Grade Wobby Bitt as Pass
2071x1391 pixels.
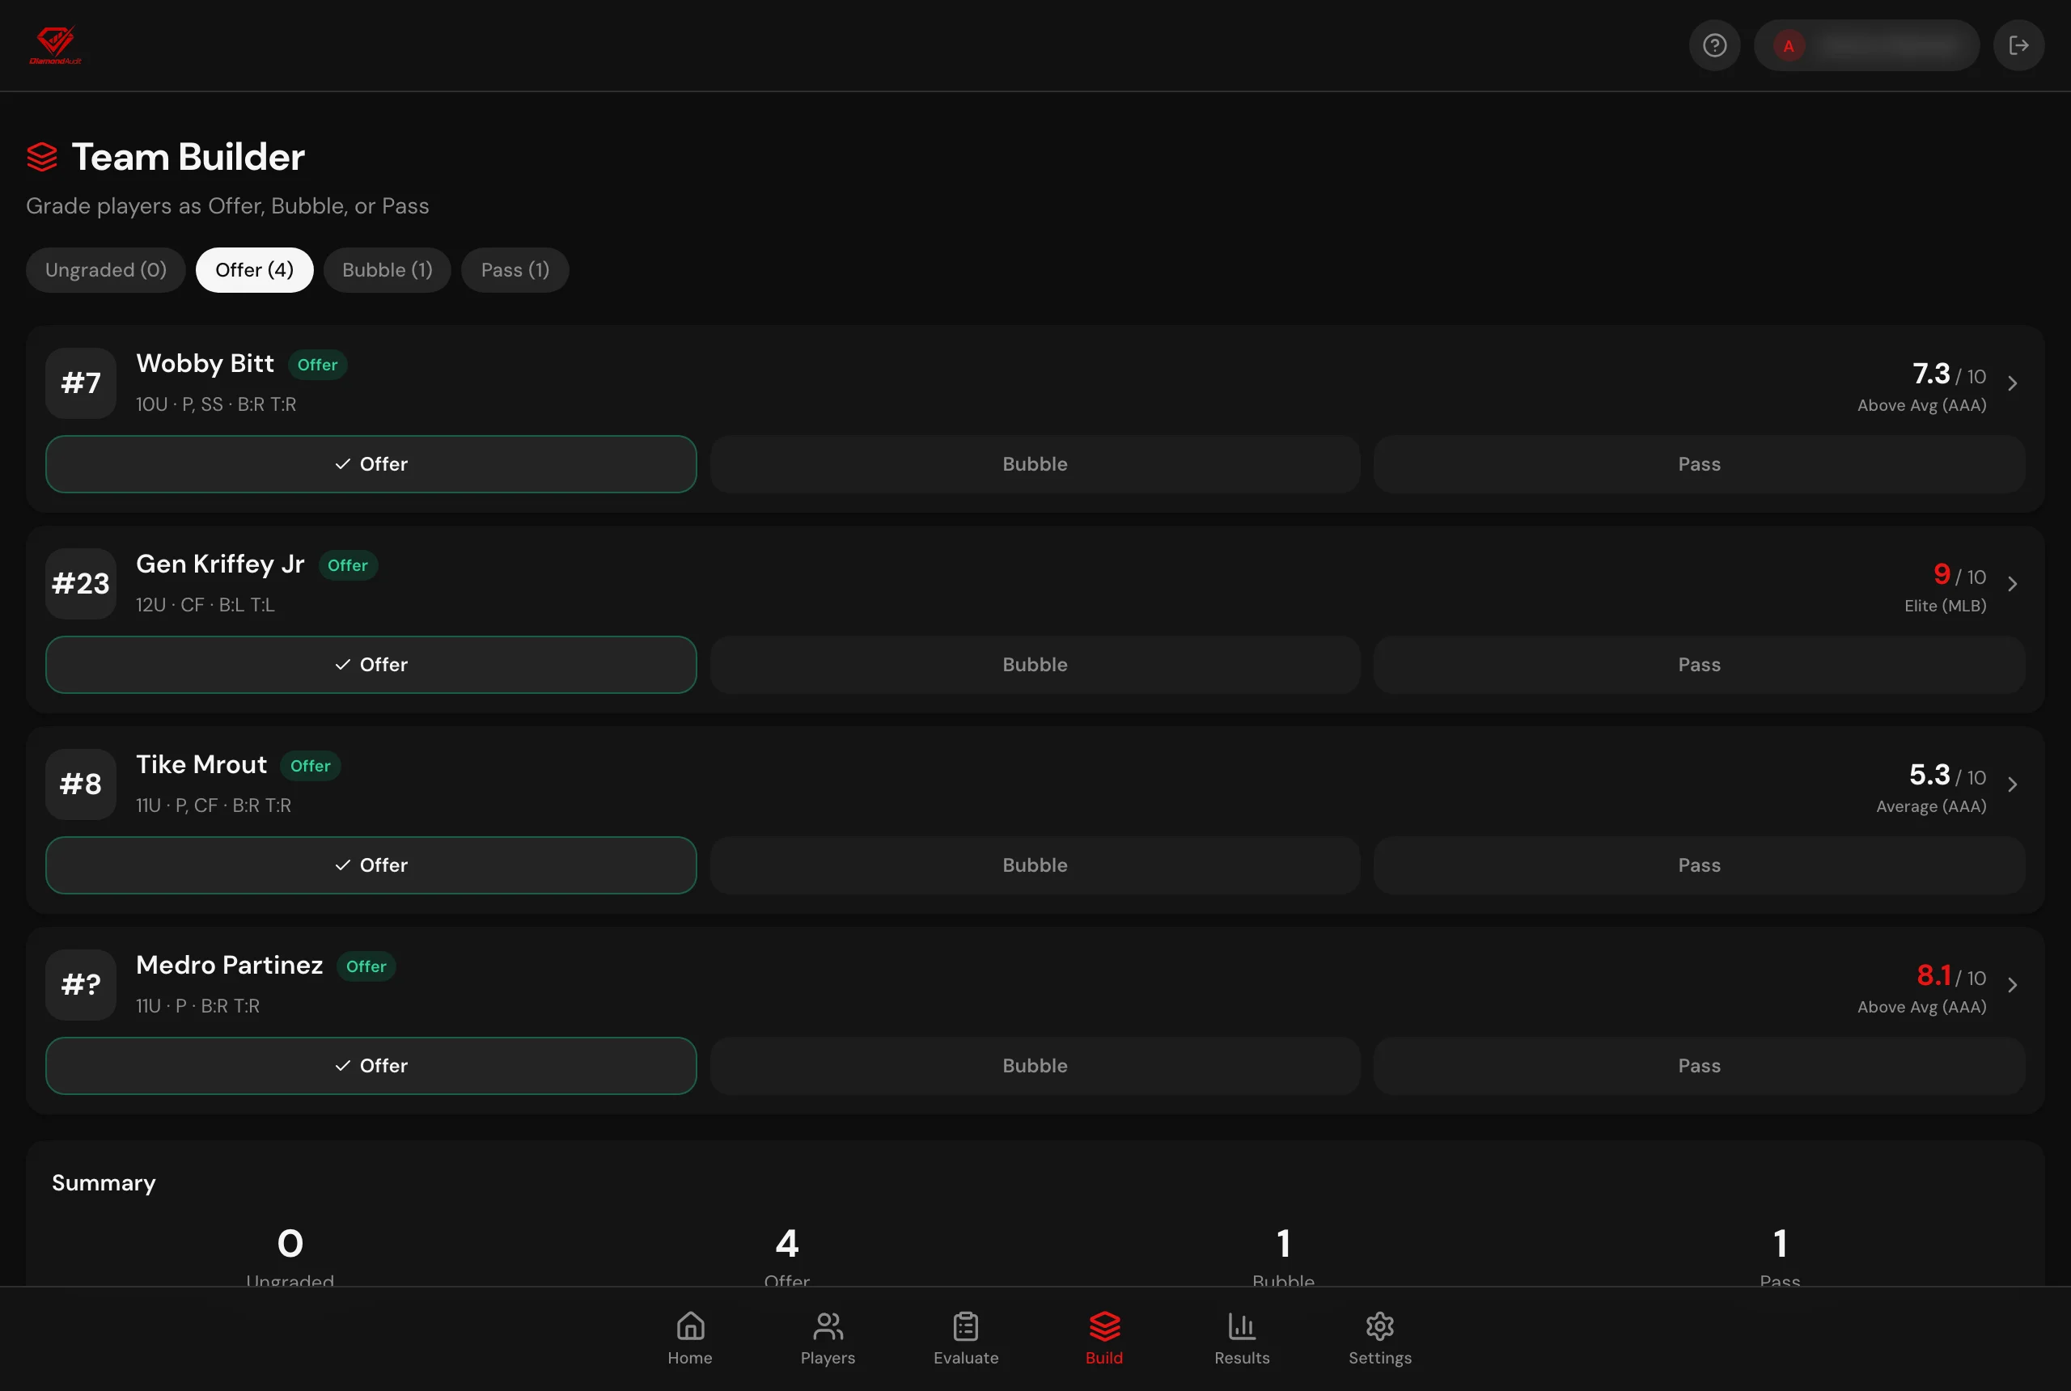(1698, 464)
